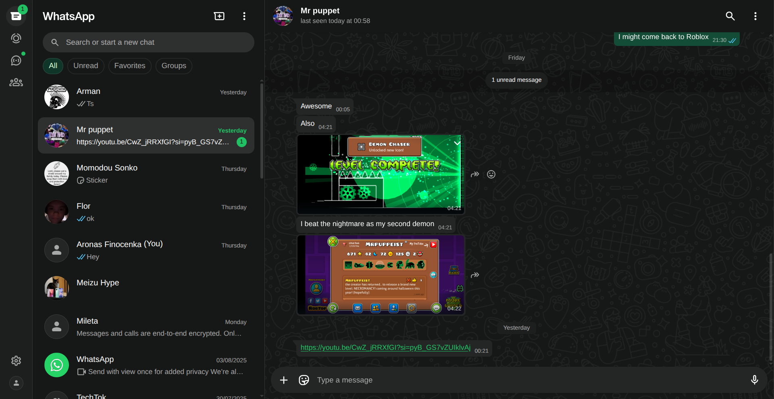This screenshot has height=399, width=774.
Task: Open the Arman chat
Action: point(146,97)
